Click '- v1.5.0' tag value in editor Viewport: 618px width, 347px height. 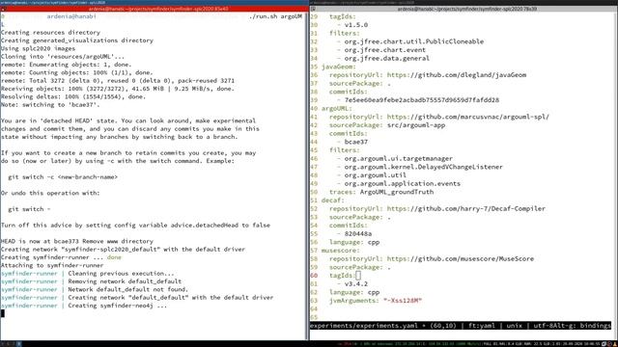click(x=352, y=25)
